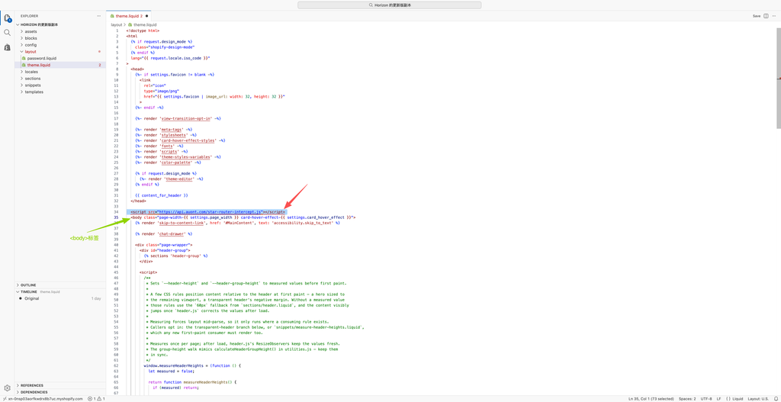The image size is (781, 402).
Task: Click the render 'fonts' line
Action: [x=159, y=146]
